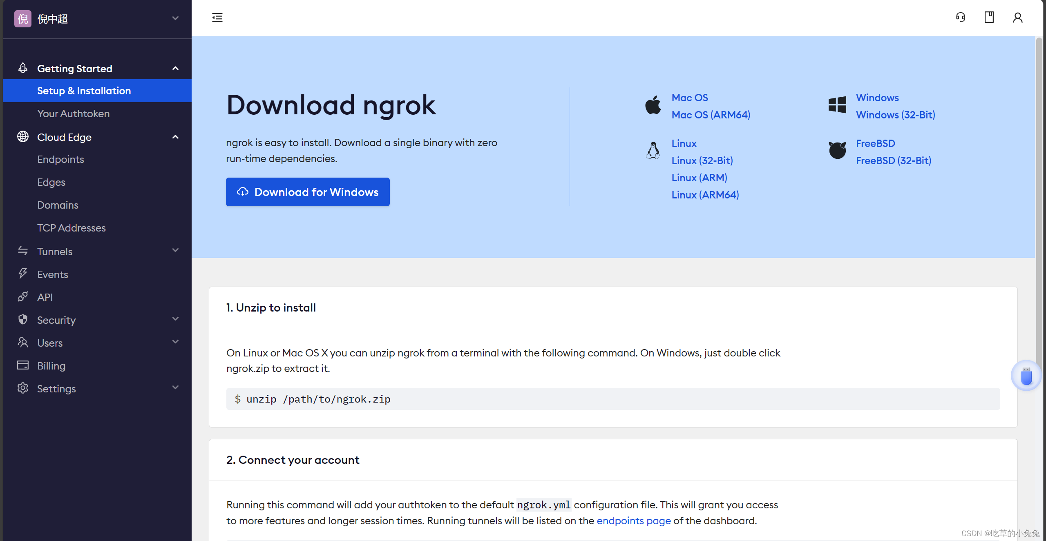Click the Tunnels arrows icon
The height and width of the screenshot is (541, 1046).
tap(23, 251)
